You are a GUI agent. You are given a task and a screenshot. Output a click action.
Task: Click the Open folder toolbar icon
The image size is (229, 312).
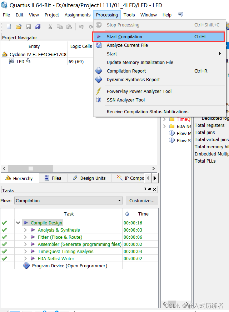tap(19, 27)
